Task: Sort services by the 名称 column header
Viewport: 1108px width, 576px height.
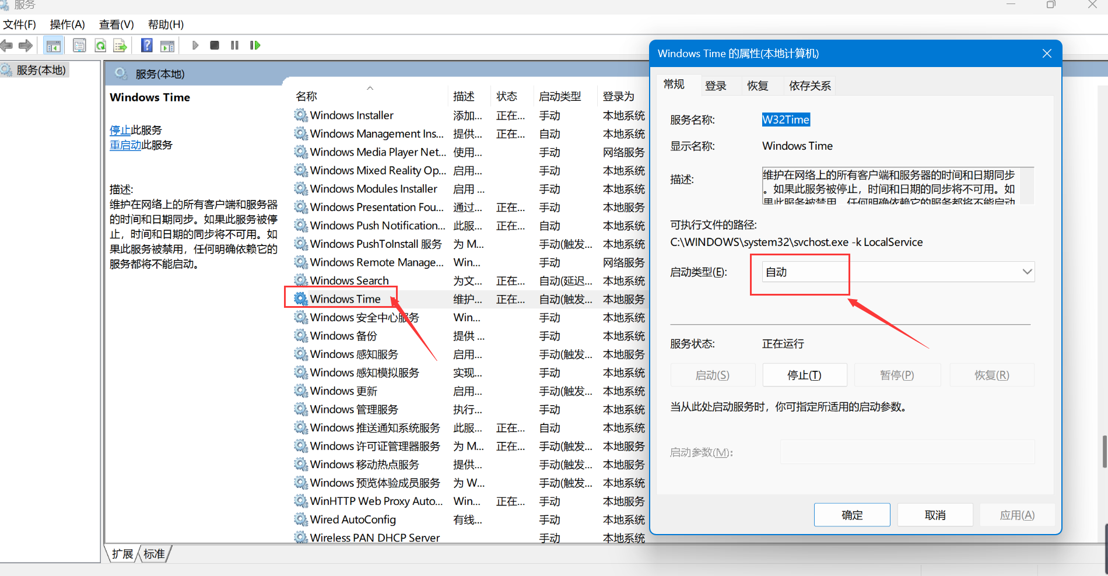Action: click(x=370, y=96)
